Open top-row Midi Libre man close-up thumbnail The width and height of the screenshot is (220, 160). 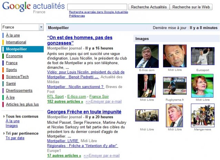[175, 56]
